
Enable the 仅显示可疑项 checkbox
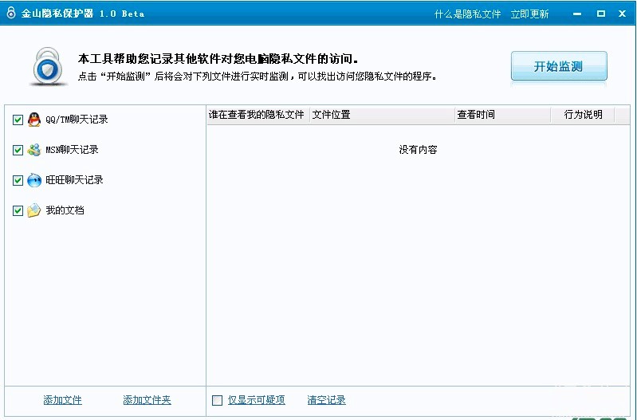click(x=217, y=400)
